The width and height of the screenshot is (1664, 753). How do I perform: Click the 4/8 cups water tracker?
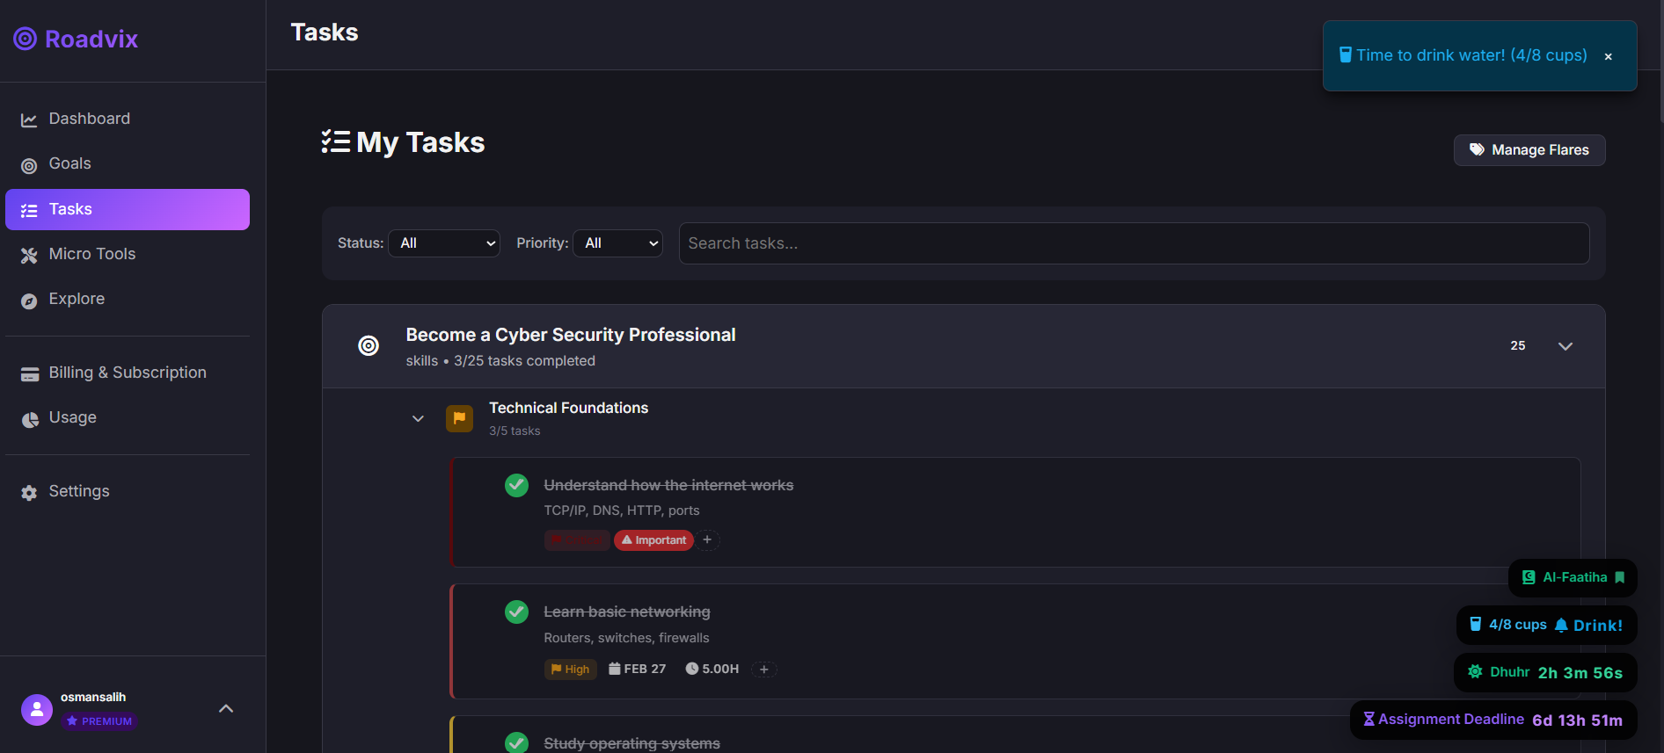click(x=1508, y=625)
